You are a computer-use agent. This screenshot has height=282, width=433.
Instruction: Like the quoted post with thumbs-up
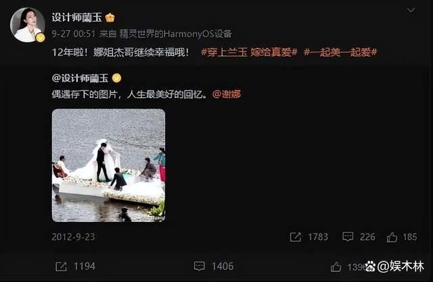tap(392, 237)
